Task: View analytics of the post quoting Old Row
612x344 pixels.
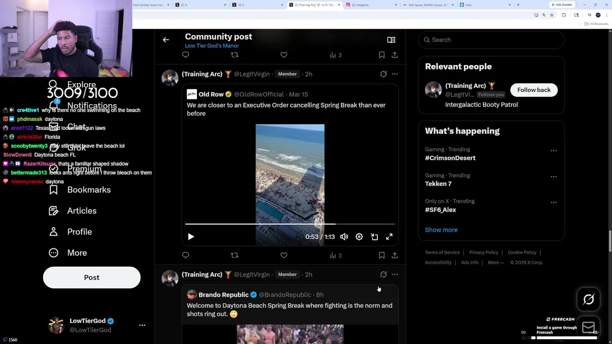Action: coord(335,255)
